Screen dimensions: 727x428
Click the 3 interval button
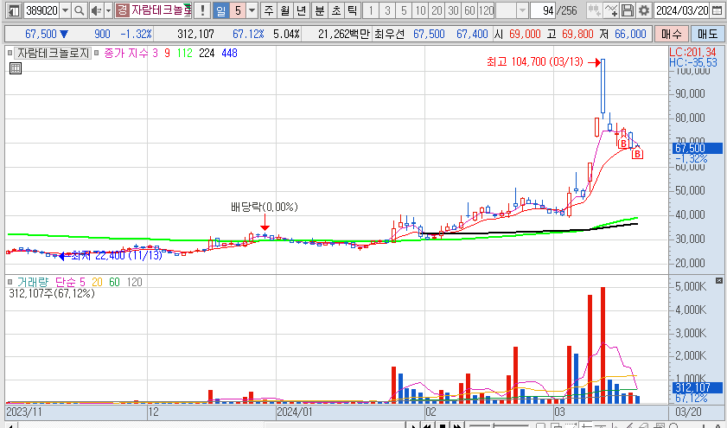click(x=387, y=10)
